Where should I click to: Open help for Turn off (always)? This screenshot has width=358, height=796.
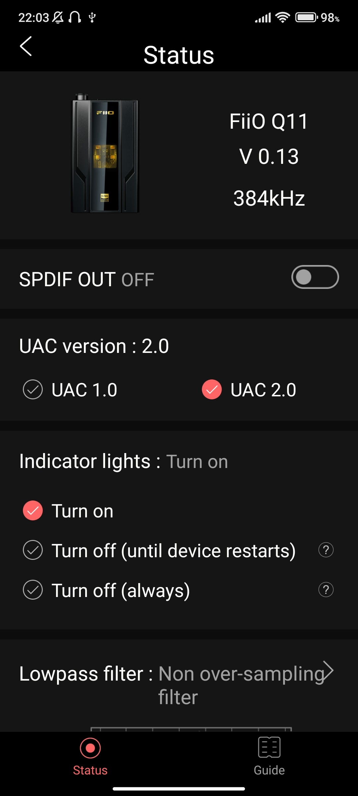(x=326, y=590)
